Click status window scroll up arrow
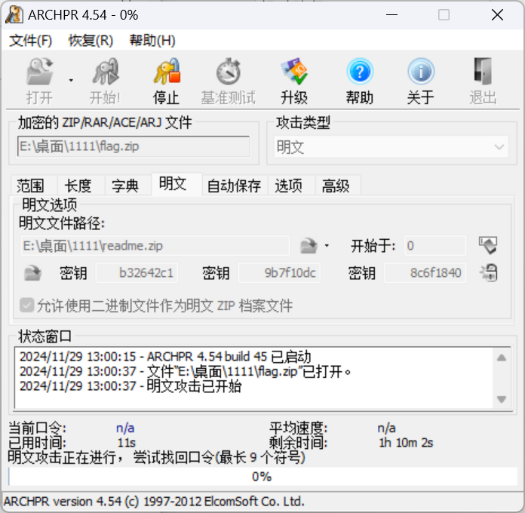 click(x=502, y=358)
